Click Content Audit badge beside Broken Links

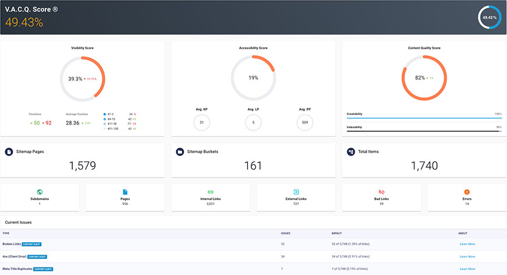[31, 244]
